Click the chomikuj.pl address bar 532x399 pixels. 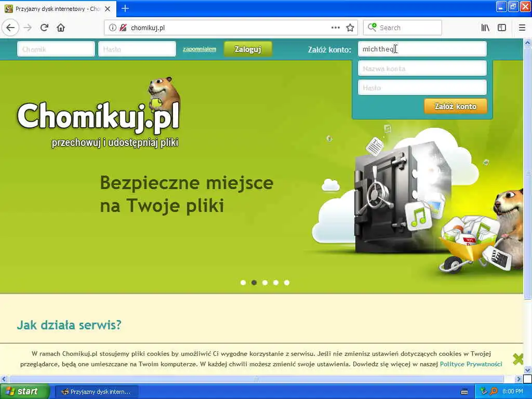click(x=231, y=28)
